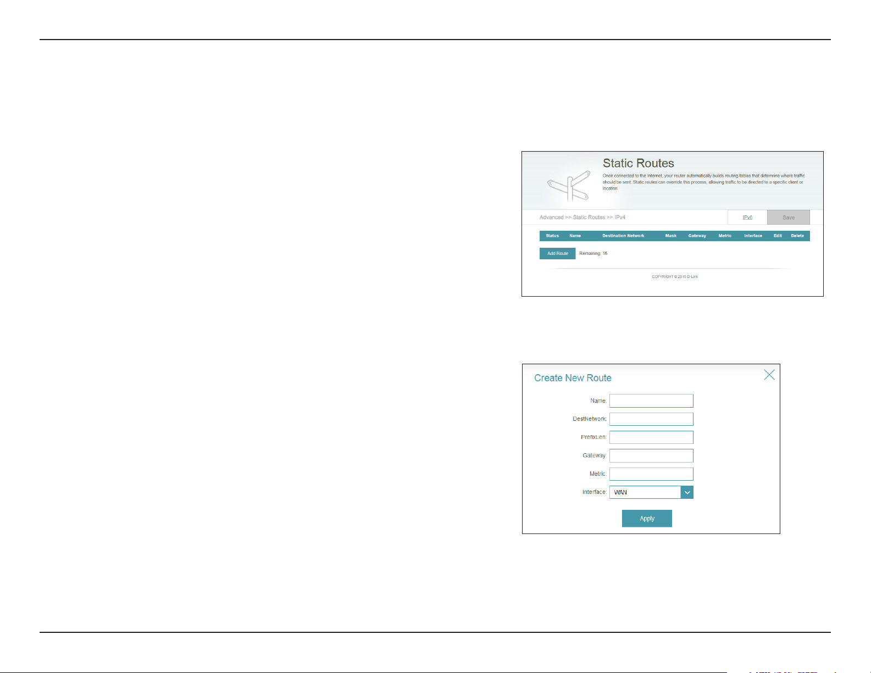Click the Name column header in table
871x673 pixels.
click(575, 236)
